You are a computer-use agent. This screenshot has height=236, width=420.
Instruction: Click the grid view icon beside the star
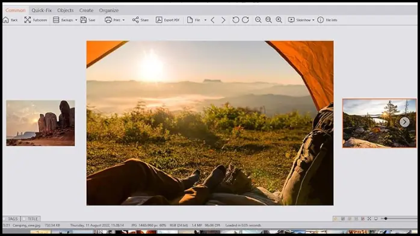click(x=342, y=219)
